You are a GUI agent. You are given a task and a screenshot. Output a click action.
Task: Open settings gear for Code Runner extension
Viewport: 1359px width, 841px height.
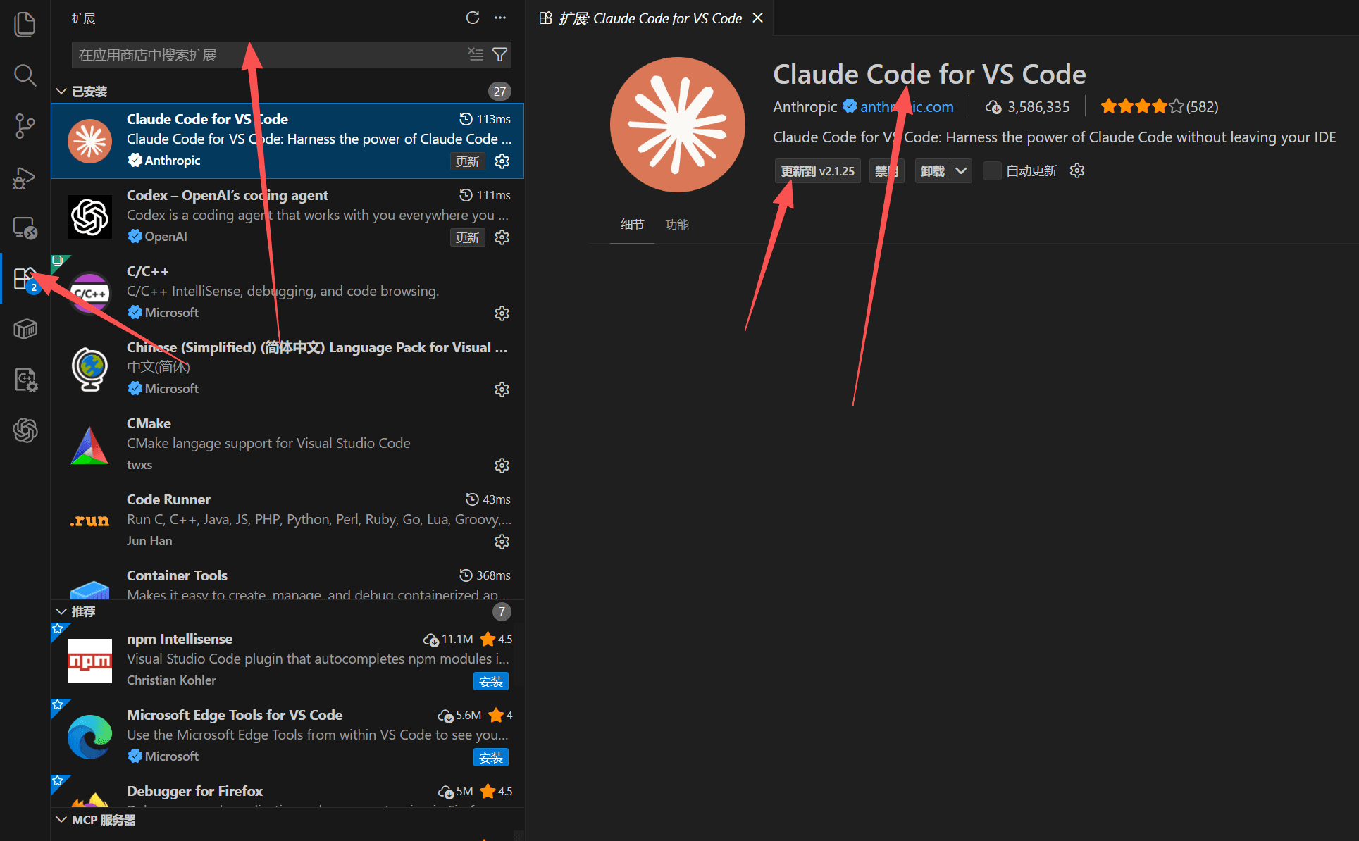click(x=502, y=541)
